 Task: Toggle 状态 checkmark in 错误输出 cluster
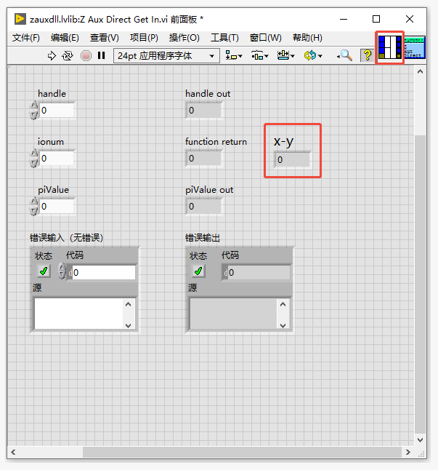(198, 271)
